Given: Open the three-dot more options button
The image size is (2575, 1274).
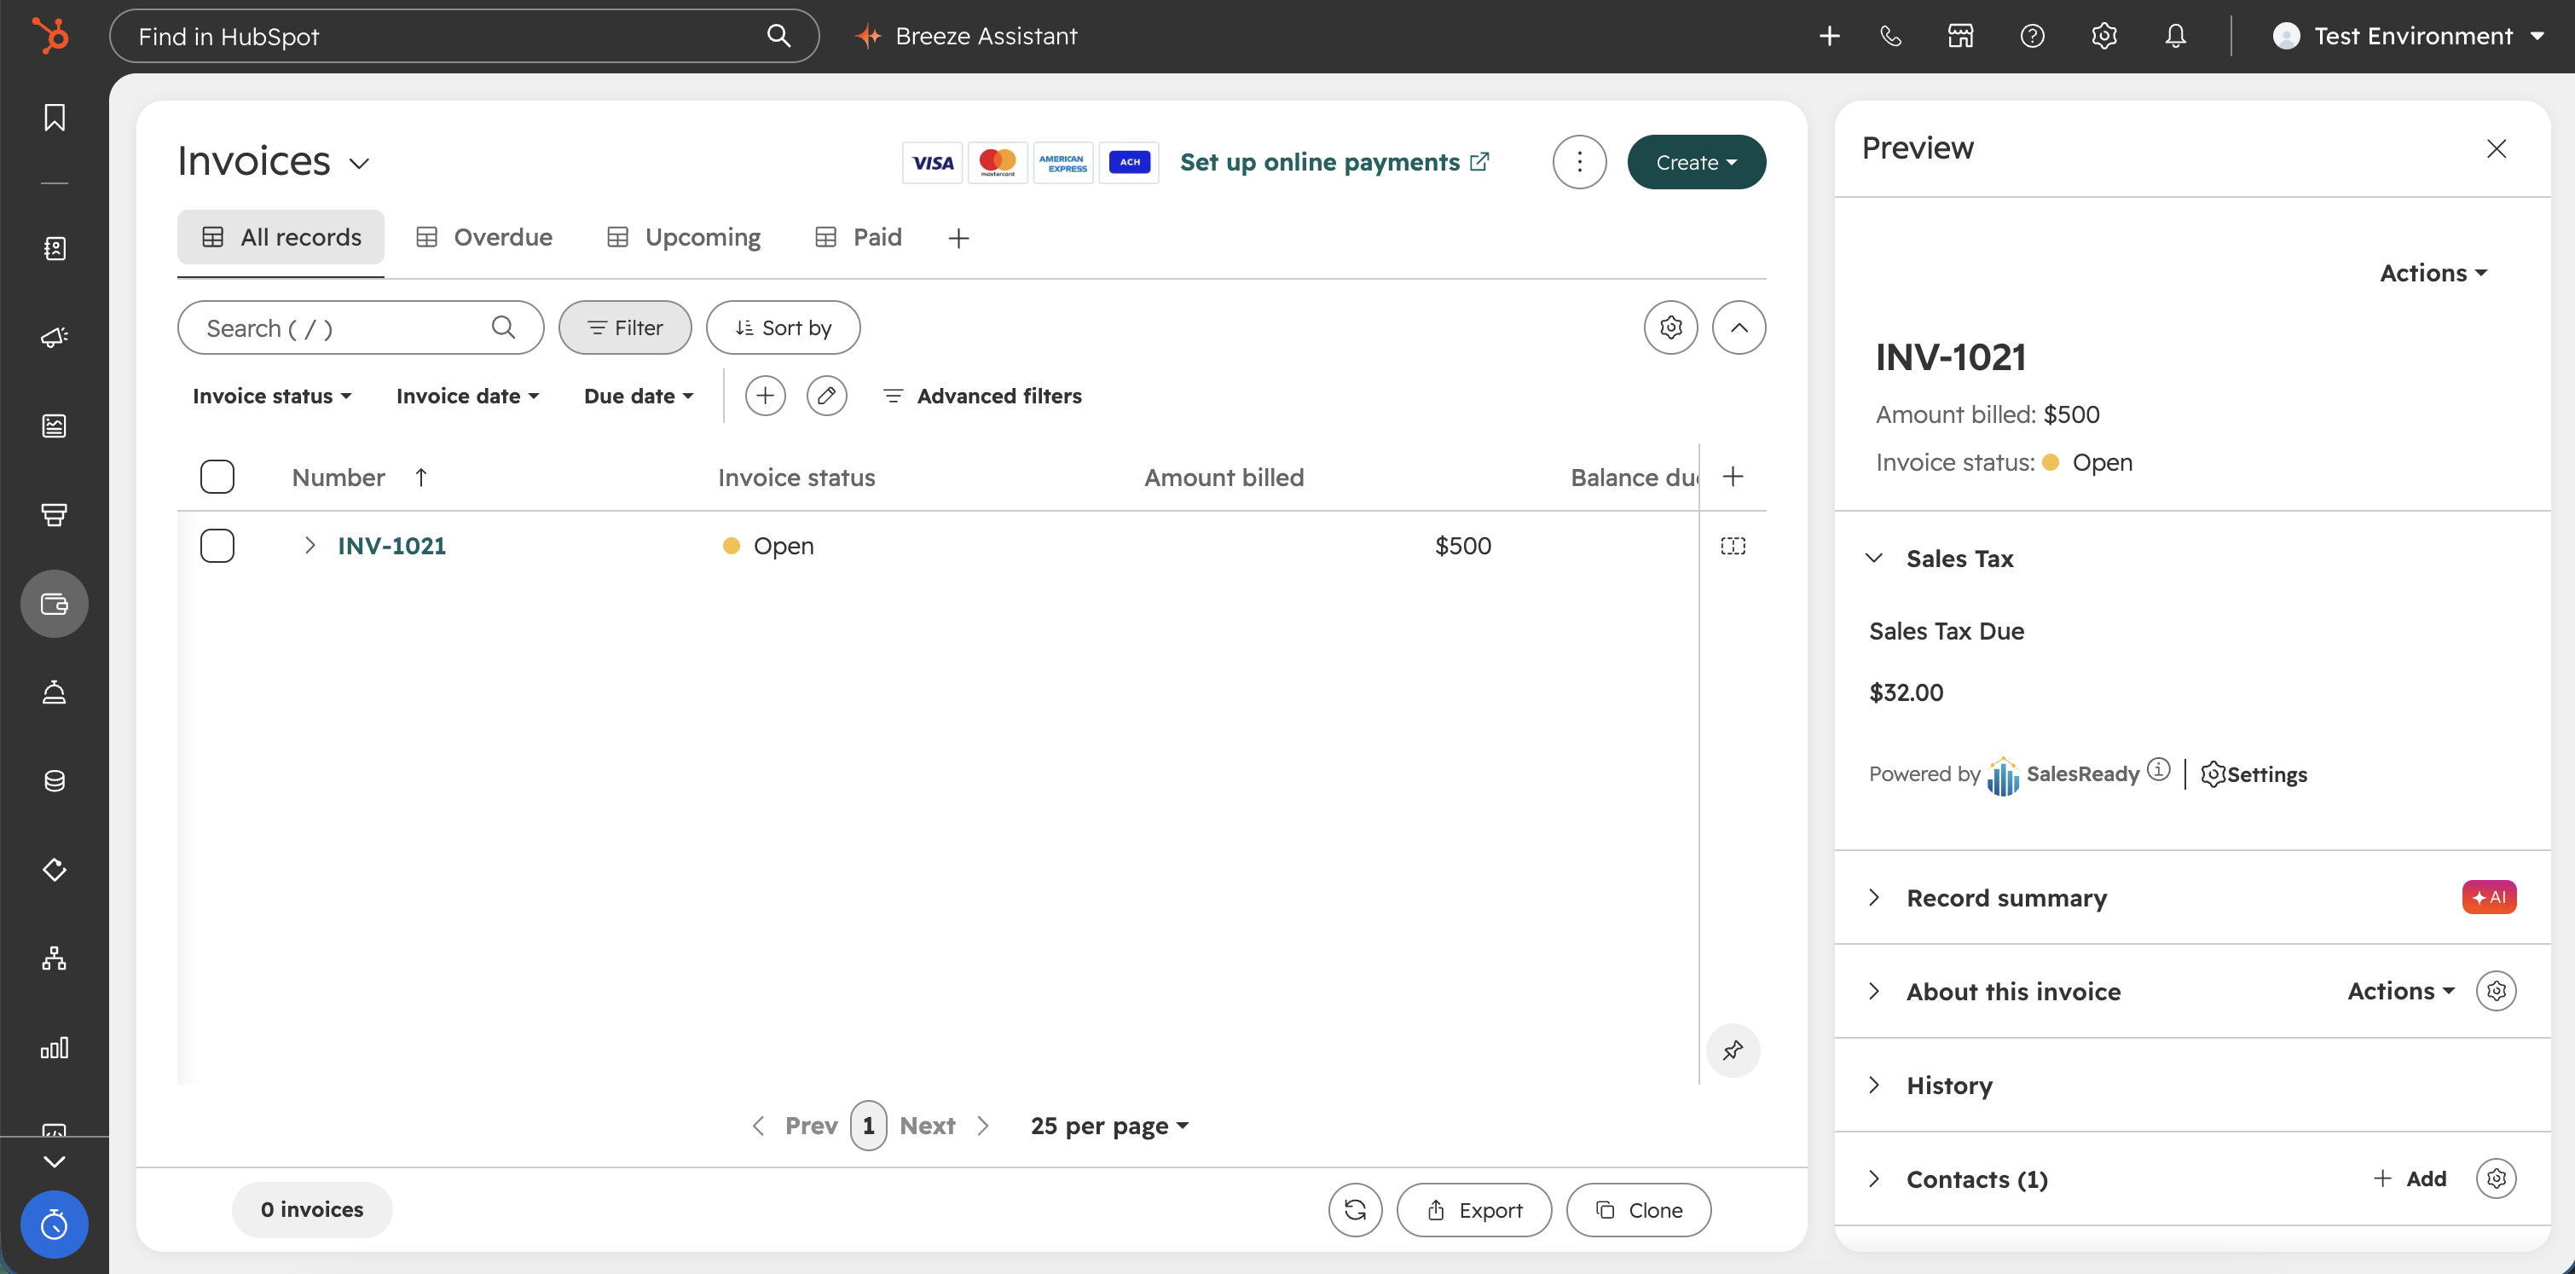Looking at the screenshot, I should point(1579,162).
